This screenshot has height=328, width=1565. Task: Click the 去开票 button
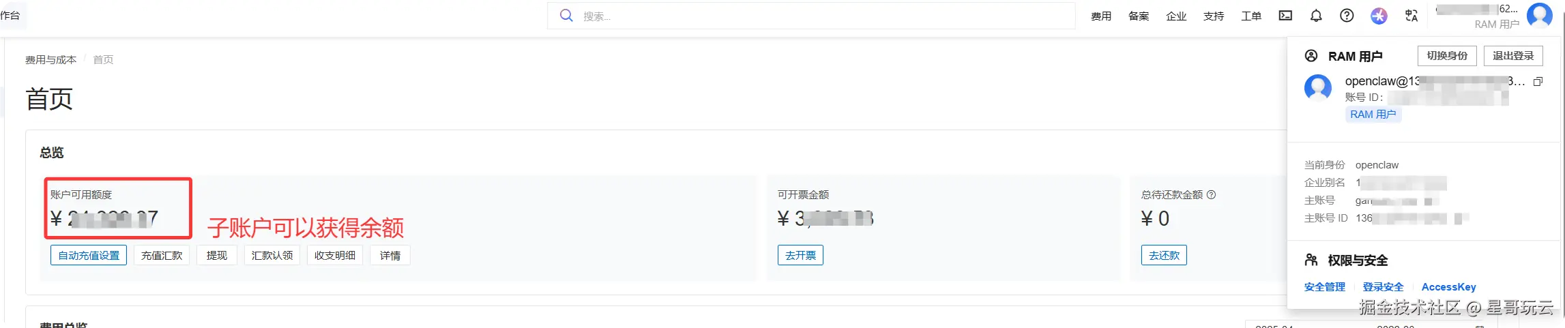pyautogui.click(x=800, y=256)
